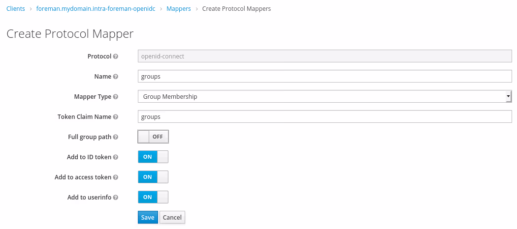
Task: Click Token Claim Name help icon
Action: click(116, 117)
